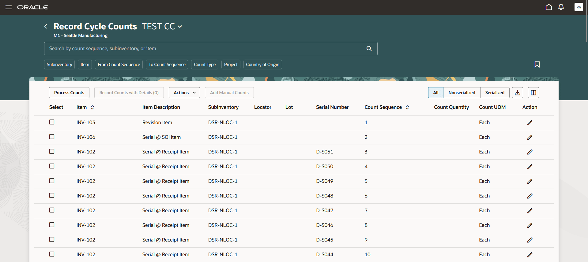Image resolution: width=588 pixels, height=262 pixels.
Task: Switch to the Nonserialized filter tab
Action: (x=462, y=93)
